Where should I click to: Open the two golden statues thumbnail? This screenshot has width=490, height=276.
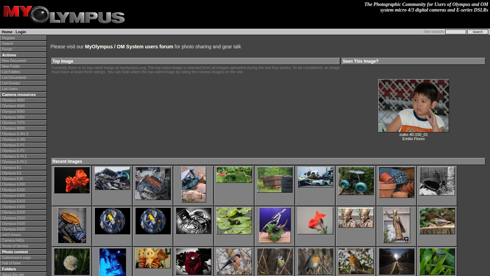[x=356, y=218]
